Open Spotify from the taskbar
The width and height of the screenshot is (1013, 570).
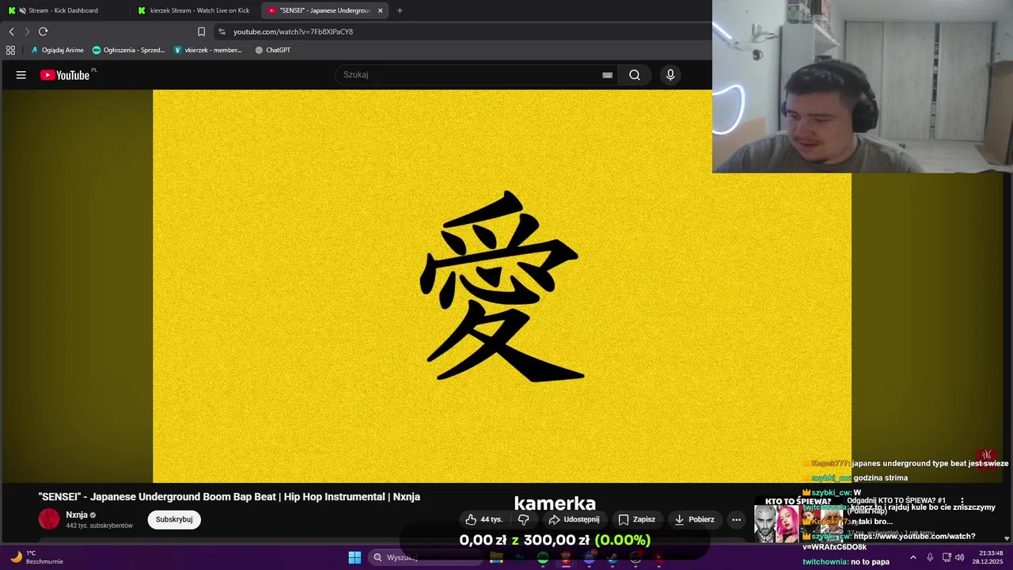(x=543, y=557)
